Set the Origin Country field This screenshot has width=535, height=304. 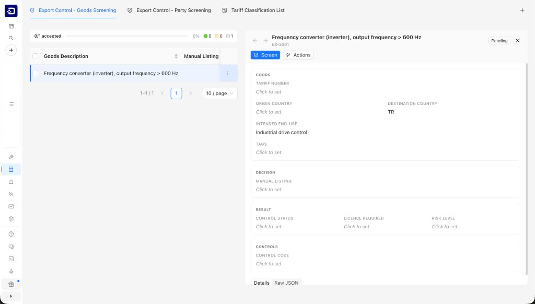coord(269,112)
